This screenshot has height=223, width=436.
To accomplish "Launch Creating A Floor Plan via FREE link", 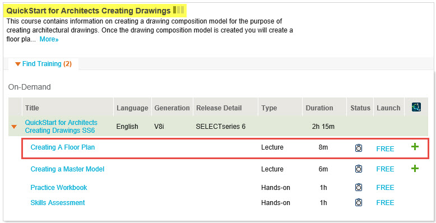I will [x=385, y=148].
